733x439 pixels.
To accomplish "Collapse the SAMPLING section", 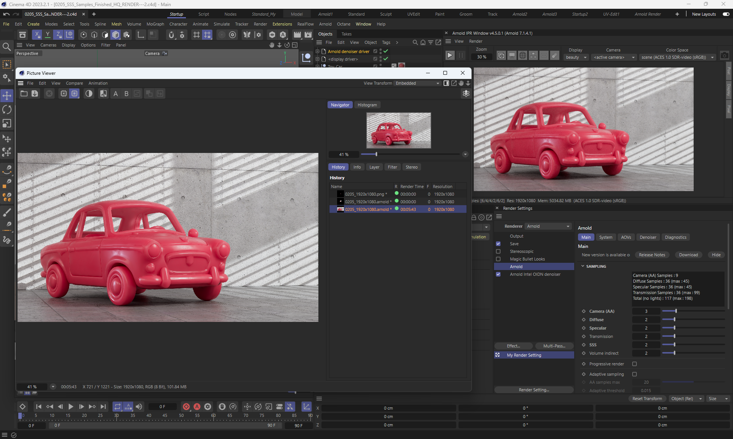I will tap(583, 266).
